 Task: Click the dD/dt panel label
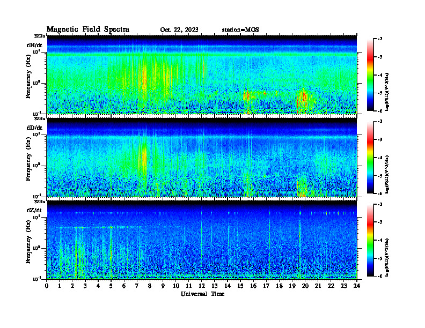point(34,128)
